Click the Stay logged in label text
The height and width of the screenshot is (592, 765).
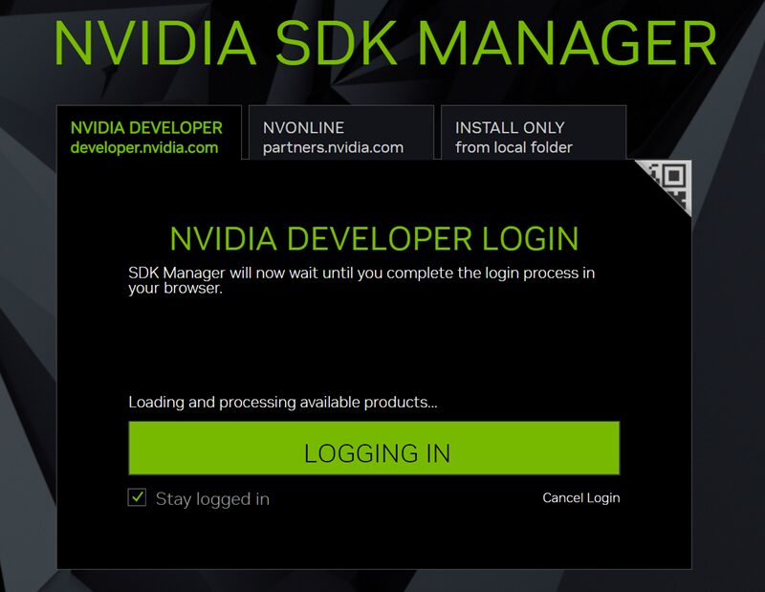click(x=212, y=498)
